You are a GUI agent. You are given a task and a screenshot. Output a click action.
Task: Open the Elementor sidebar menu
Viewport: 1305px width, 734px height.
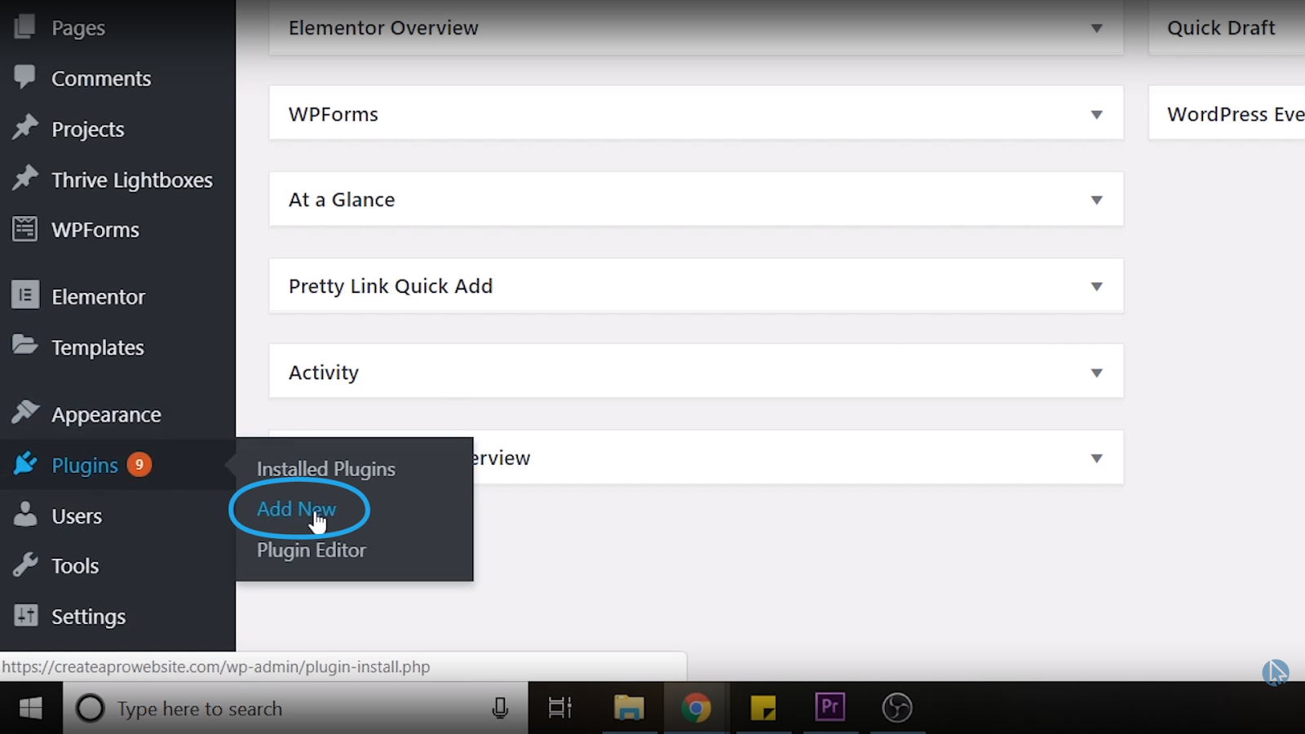pyautogui.click(x=99, y=297)
